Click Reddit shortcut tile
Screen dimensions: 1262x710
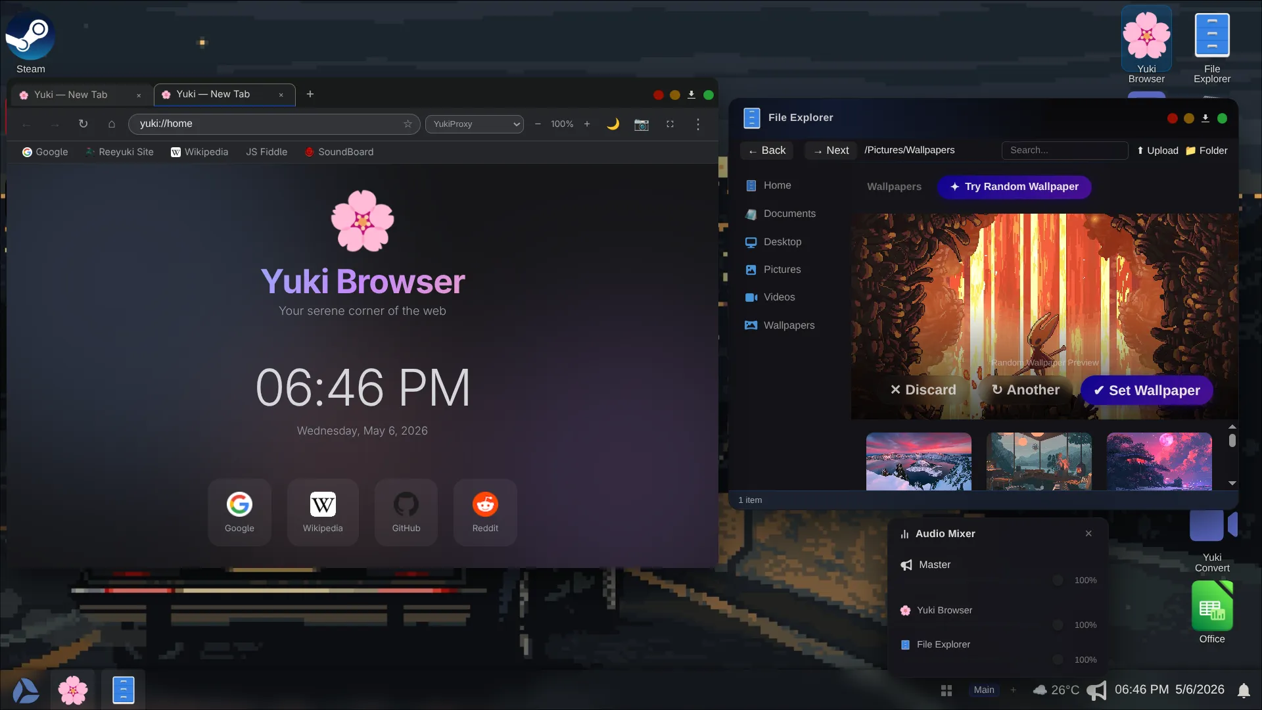click(x=485, y=512)
